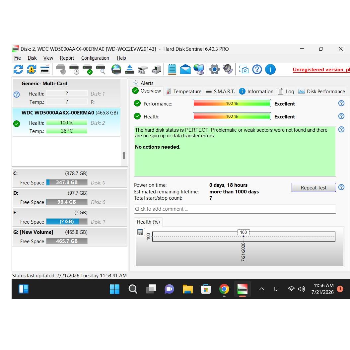Switch to the Alerts tab
This screenshot has height=350, width=350.
[143, 83]
